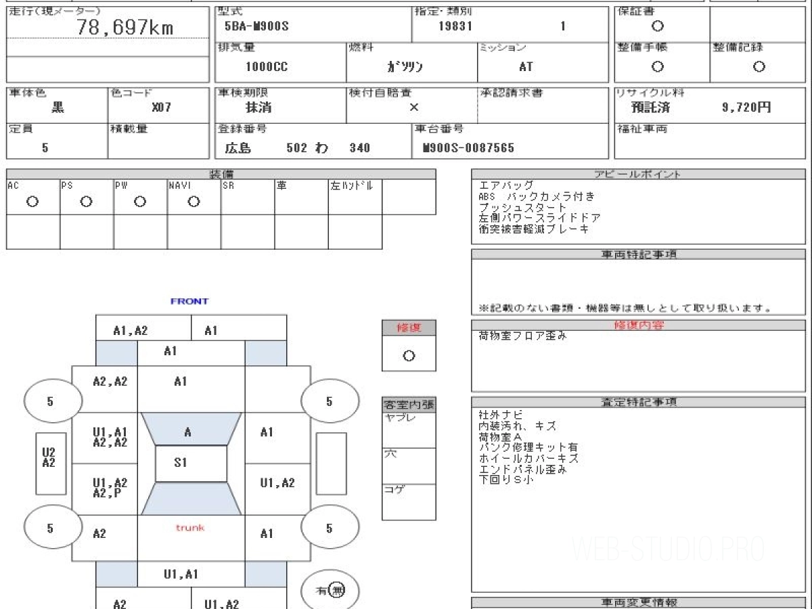Click 左側パワースライドドア line
Viewport: 812px width, 609px height.
(x=539, y=218)
